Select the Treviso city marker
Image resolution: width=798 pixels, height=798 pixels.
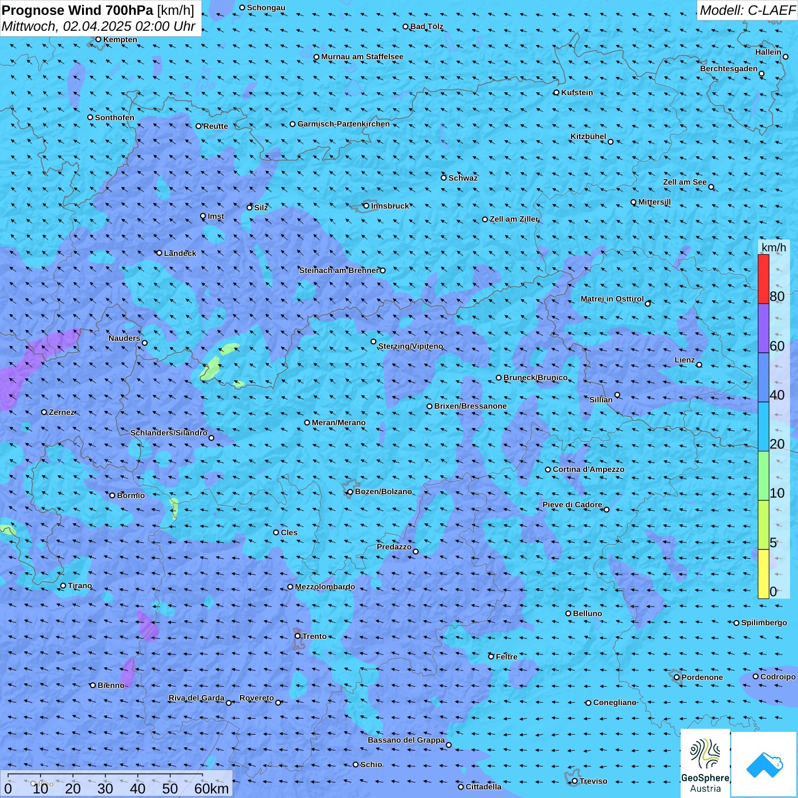point(575,781)
